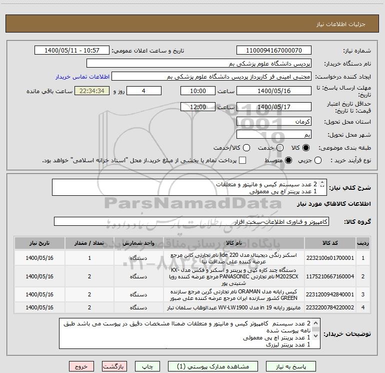Click the تاریخ نیاز column header
385x373 pixels.
coord(39,243)
